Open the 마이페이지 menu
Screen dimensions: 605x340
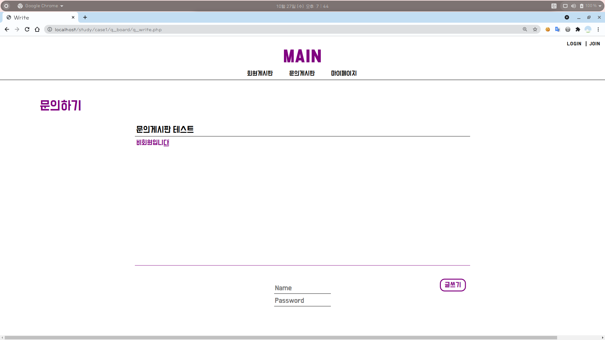pos(344,73)
